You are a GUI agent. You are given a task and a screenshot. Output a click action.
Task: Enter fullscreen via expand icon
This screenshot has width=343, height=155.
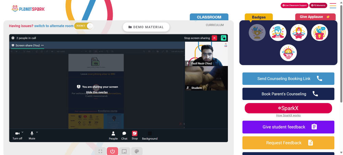[x=100, y=151]
